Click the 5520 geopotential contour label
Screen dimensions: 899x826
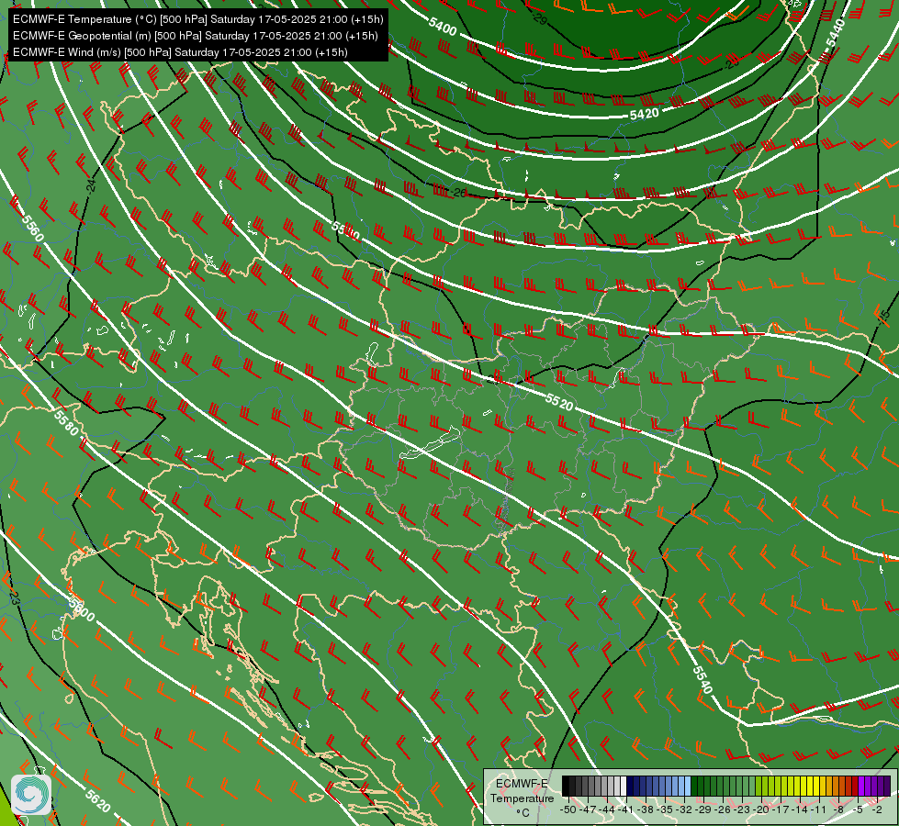point(559,402)
